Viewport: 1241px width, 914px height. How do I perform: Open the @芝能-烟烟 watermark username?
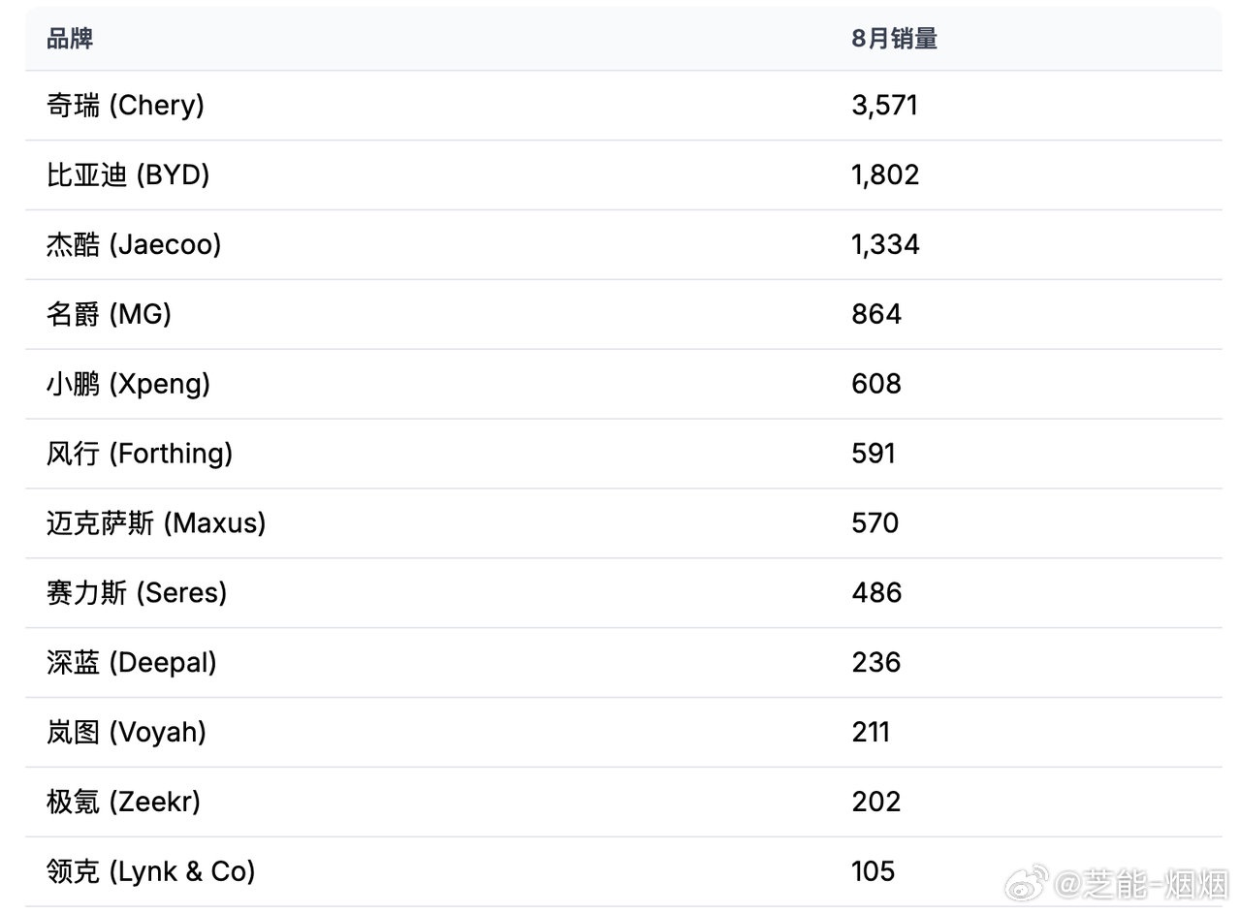(1140, 883)
